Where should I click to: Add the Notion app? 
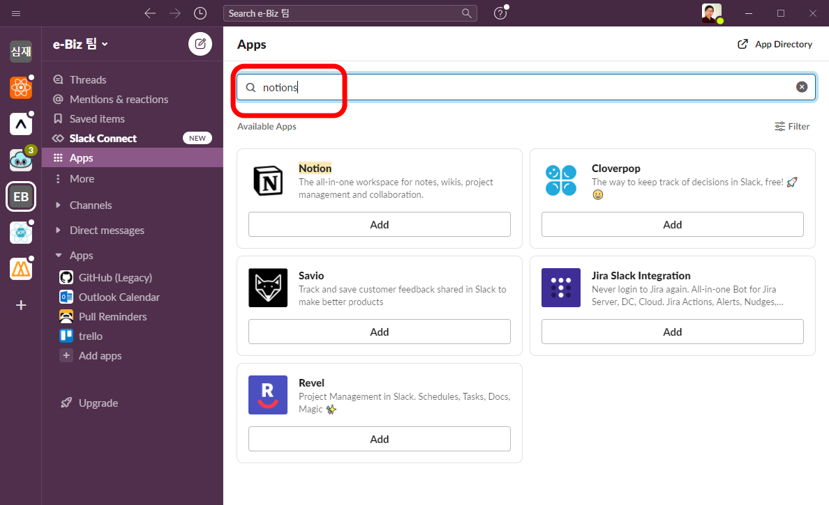tap(379, 224)
